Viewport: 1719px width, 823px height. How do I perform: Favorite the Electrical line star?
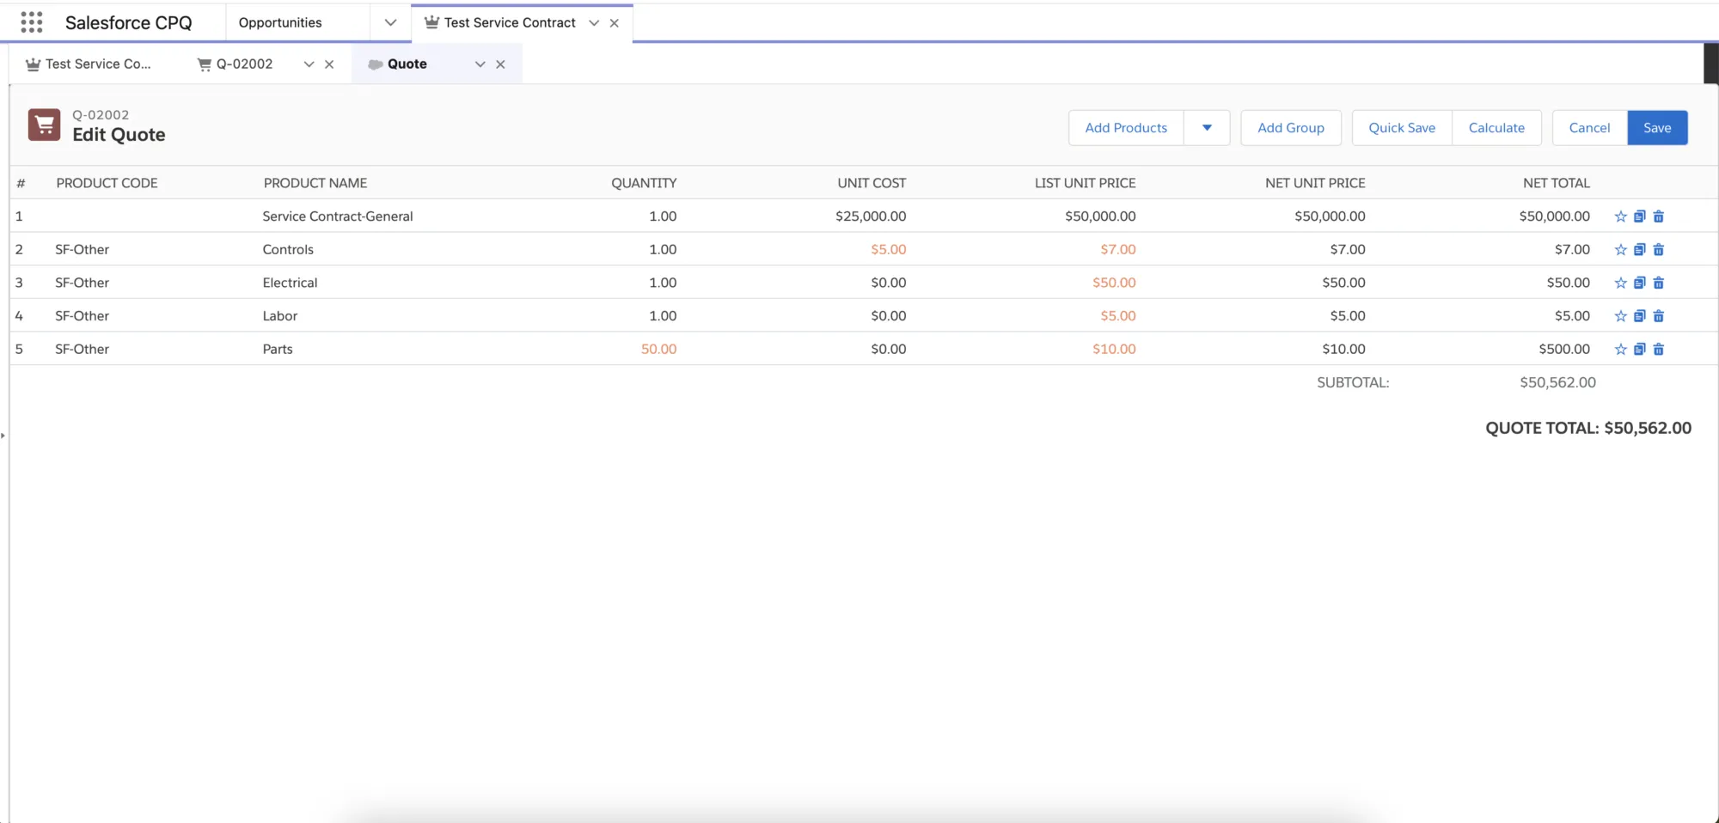click(1620, 283)
